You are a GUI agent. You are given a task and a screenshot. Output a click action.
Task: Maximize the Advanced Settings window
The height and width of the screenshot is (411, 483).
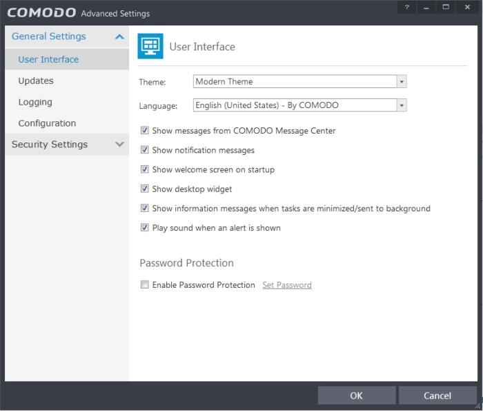click(446, 7)
